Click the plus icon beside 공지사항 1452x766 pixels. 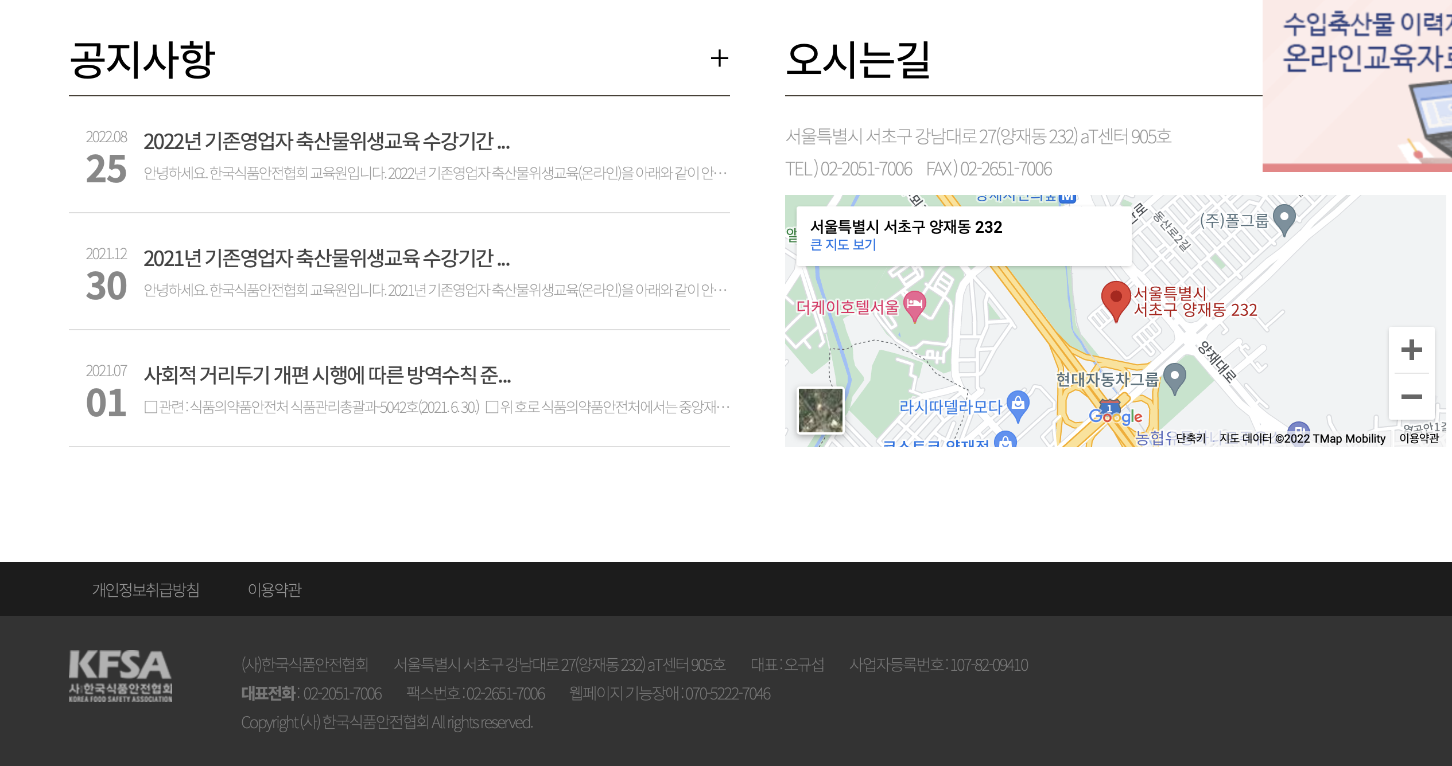click(719, 58)
